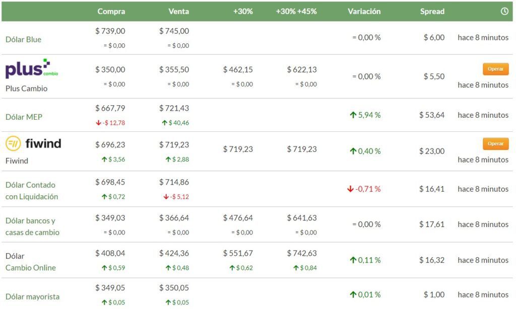Open the Dólar Blue link
Image resolution: width=516 pixels, height=309 pixels.
pos(23,39)
